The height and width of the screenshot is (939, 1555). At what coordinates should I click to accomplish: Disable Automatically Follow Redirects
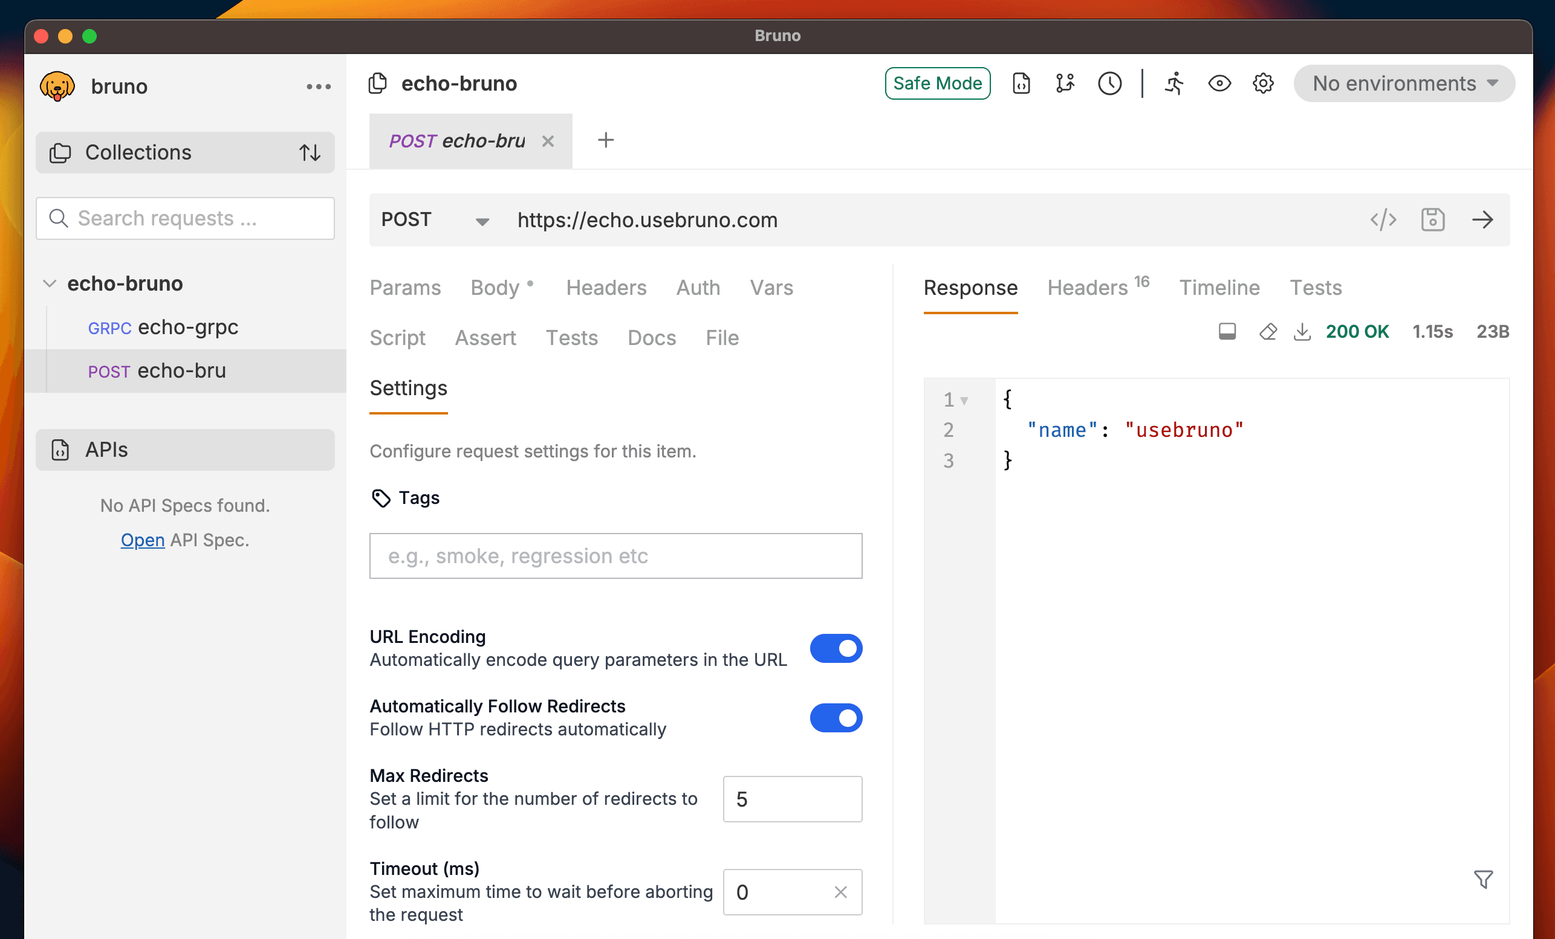pos(836,718)
